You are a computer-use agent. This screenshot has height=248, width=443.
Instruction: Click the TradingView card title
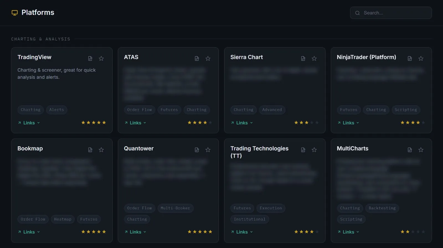[34, 57]
